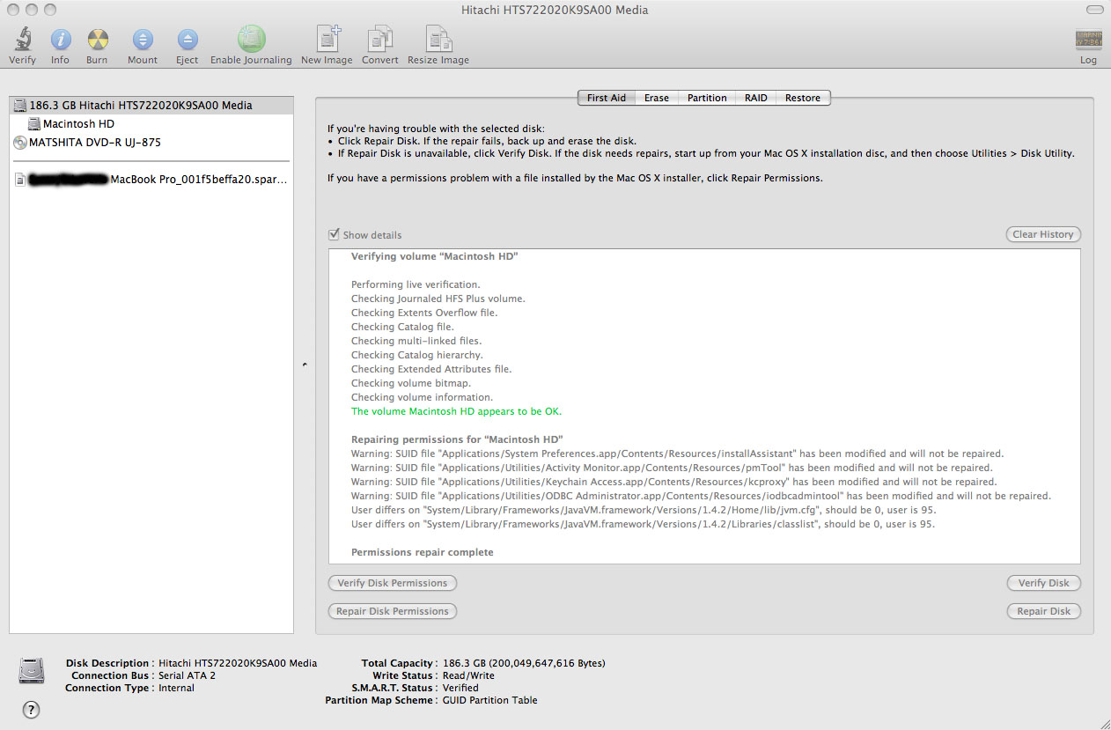Click the 'Checking volume bitmap.' log line
This screenshot has width=1111, height=730.
(411, 383)
